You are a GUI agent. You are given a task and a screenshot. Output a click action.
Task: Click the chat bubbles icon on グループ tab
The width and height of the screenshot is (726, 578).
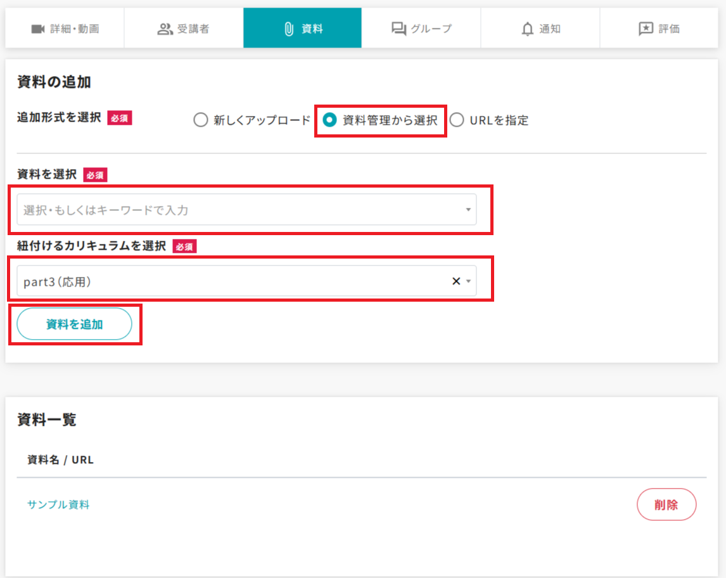click(398, 29)
